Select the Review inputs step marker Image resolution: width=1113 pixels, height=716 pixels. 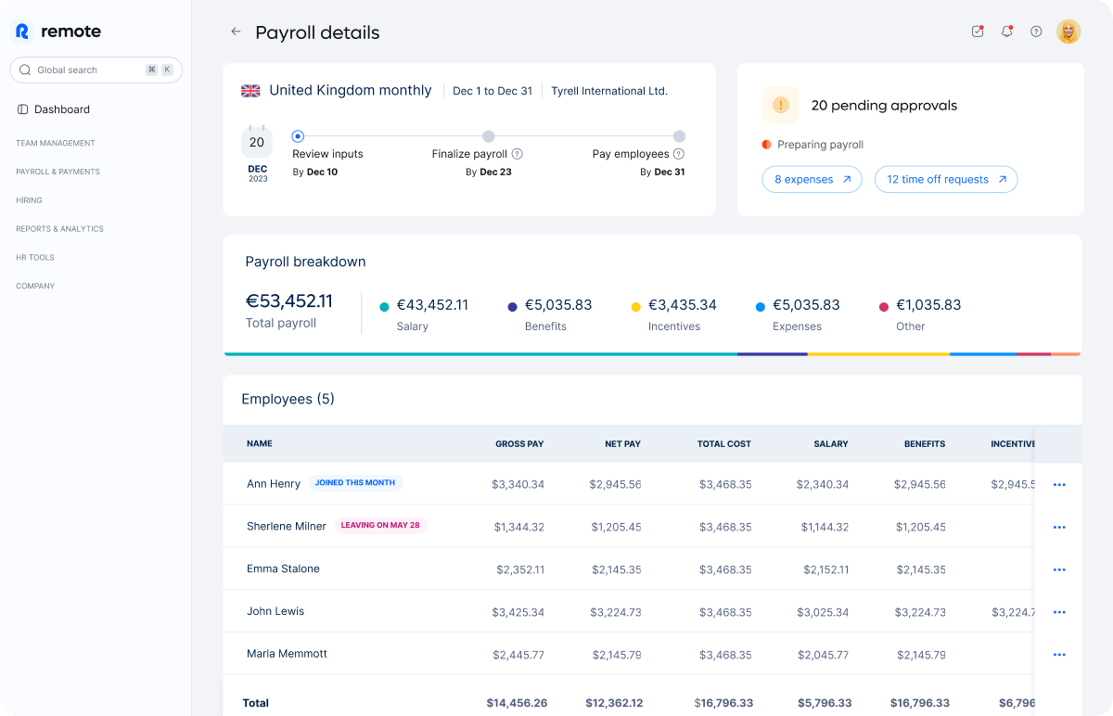298,136
